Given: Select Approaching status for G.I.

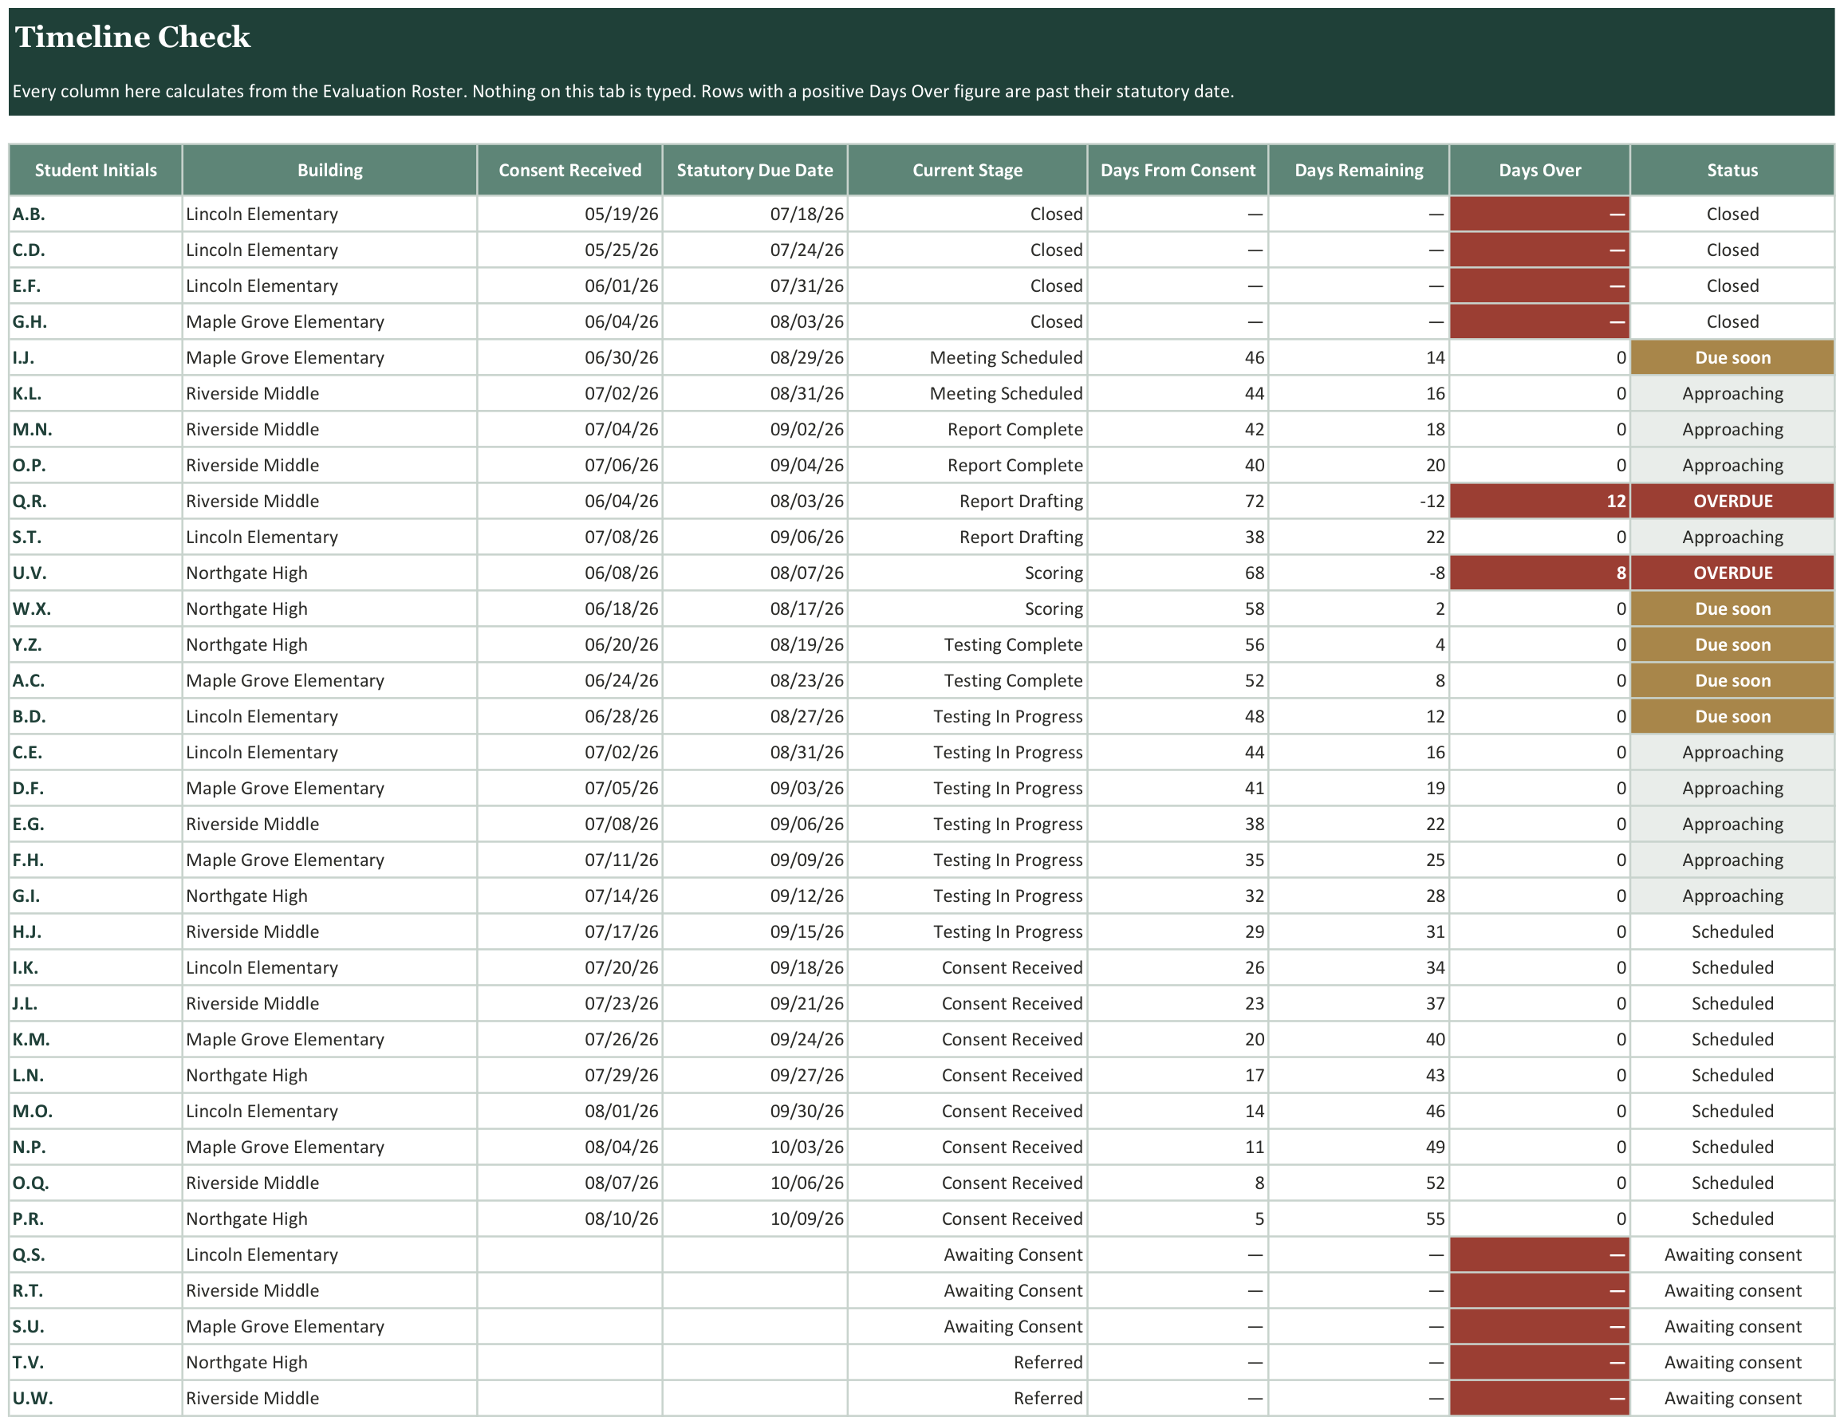Looking at the screenshot, I should [x=1732, y=896].
